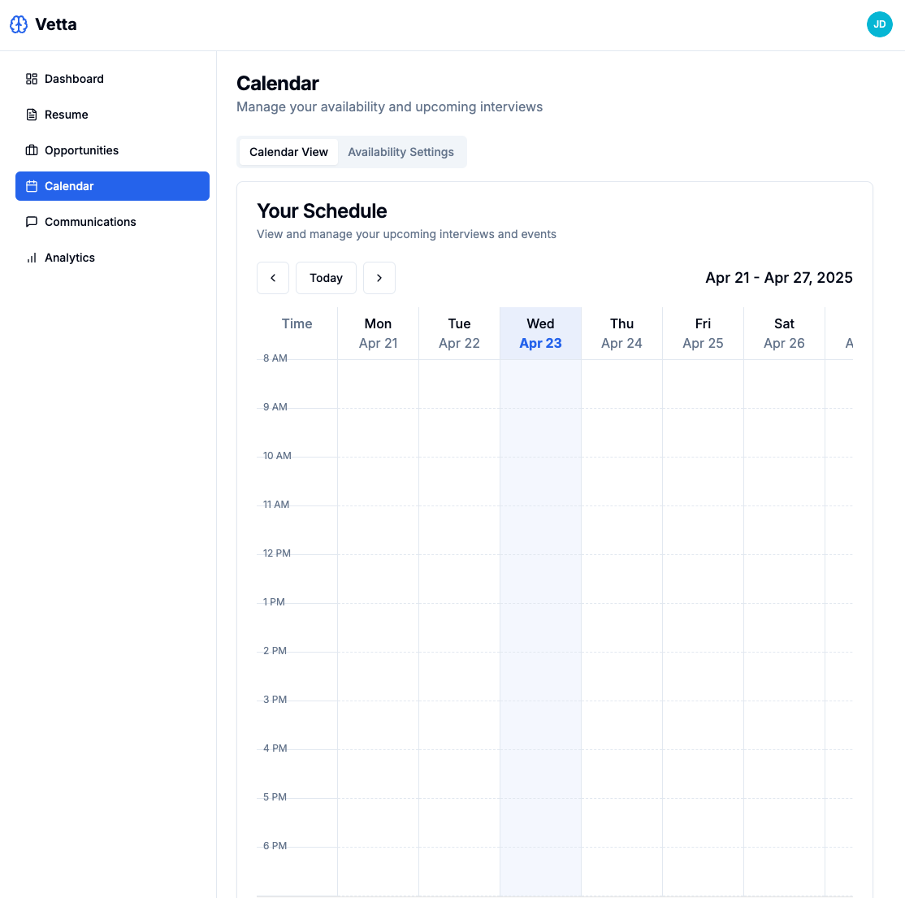
Task: Click the Resume document icon
Action: [32, 115]
